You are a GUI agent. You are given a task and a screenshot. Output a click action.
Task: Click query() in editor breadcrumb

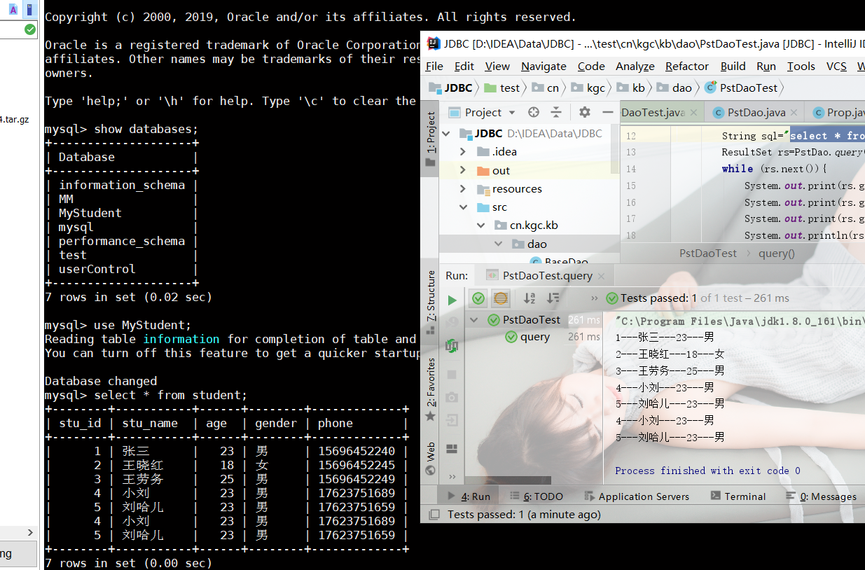[x=776, y=253]
